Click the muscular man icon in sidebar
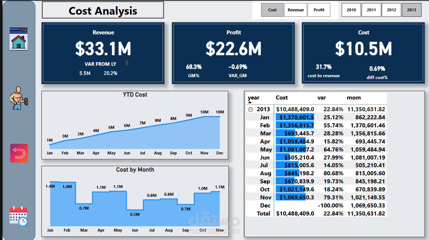The image size is (429, 240). (x=19, y=98)
